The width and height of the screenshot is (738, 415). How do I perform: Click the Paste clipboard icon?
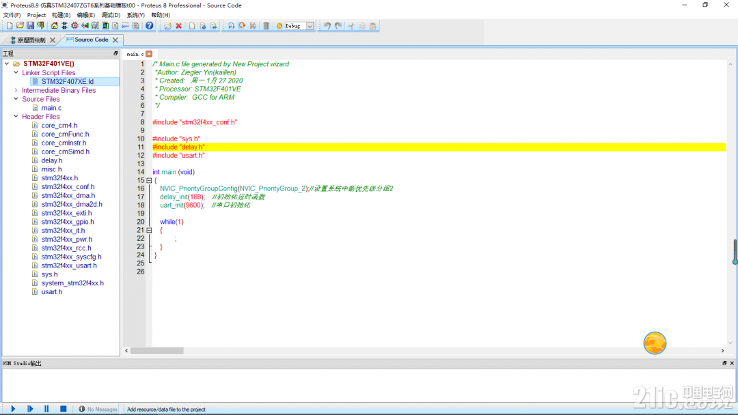click(x=373, y=26)
